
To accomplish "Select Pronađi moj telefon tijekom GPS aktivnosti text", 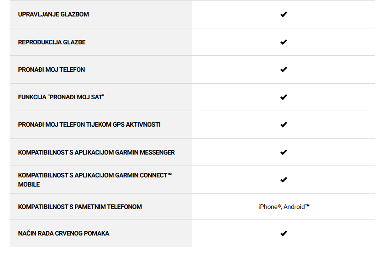I will [89, 124].
